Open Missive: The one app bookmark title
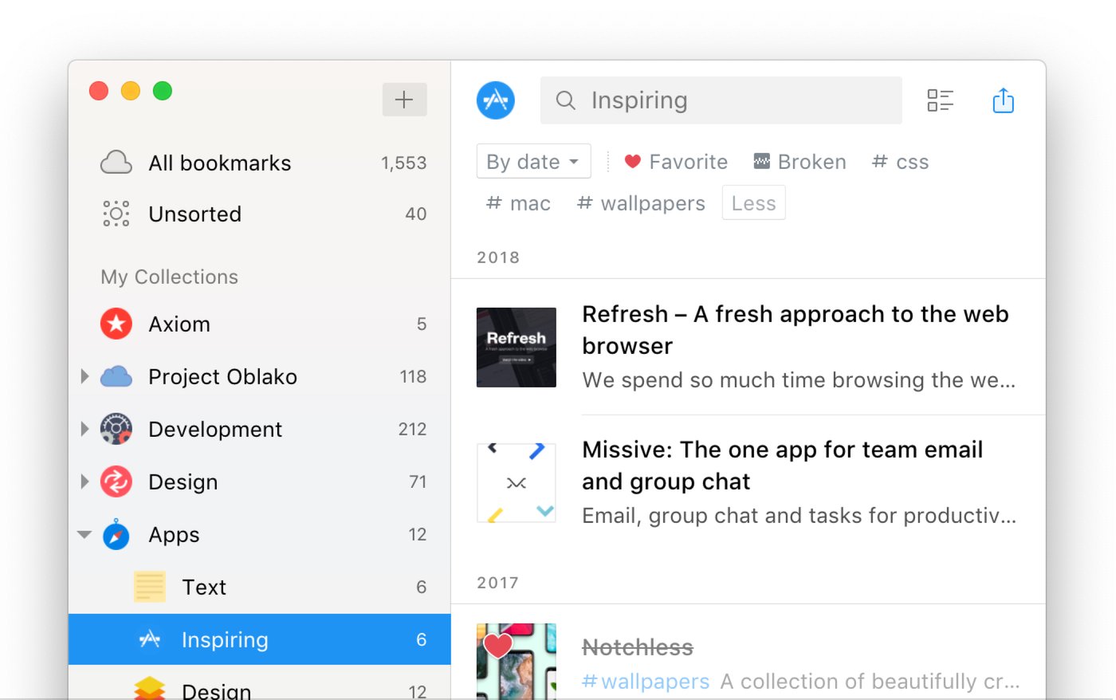The width and height of the screenshot is (1116, 700). click(x=783, y=466)
